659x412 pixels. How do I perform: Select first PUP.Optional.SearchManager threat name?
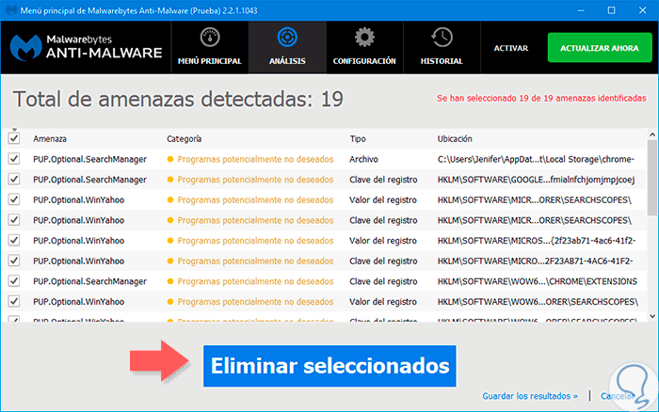[x=90, y=160]
